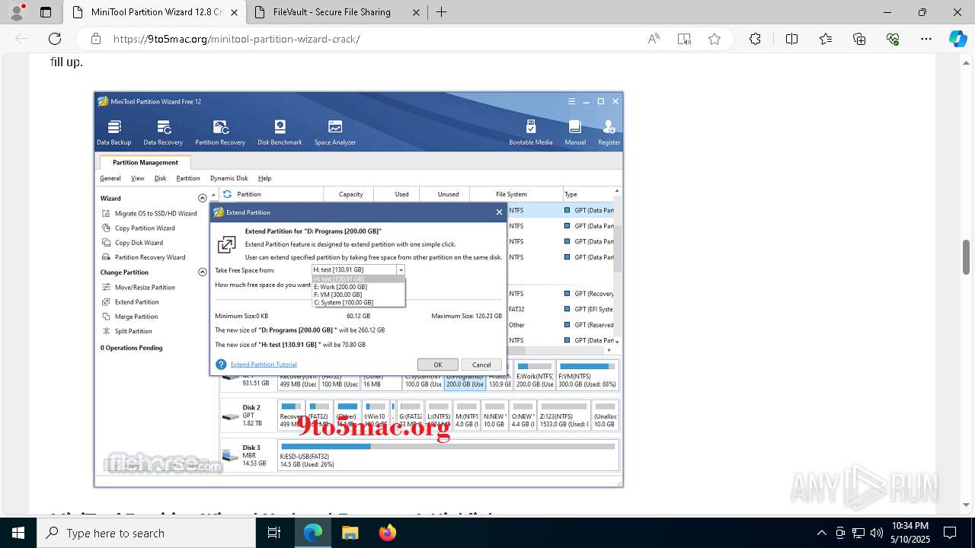Click Cancel in Extend Partition dialog

(x=481, y=365)
